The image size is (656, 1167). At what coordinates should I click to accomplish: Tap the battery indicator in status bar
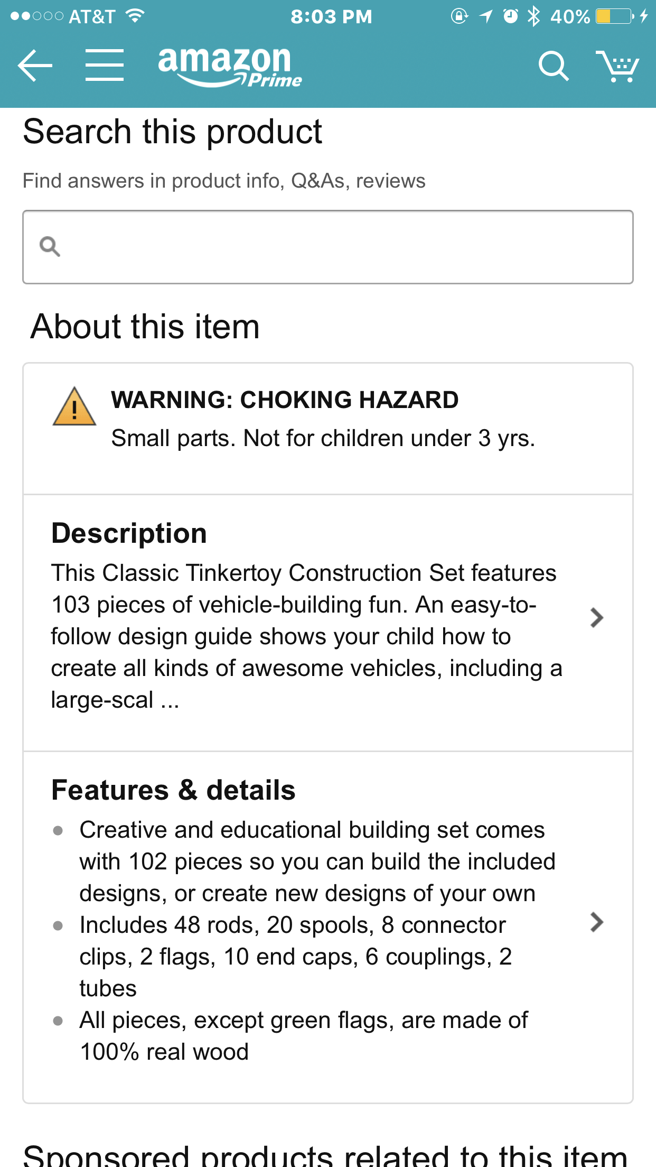coord(615,16)
